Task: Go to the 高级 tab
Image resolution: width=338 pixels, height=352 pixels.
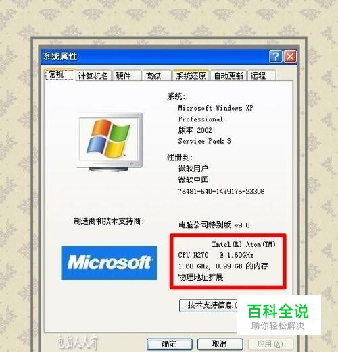Action: click(157, 76)
